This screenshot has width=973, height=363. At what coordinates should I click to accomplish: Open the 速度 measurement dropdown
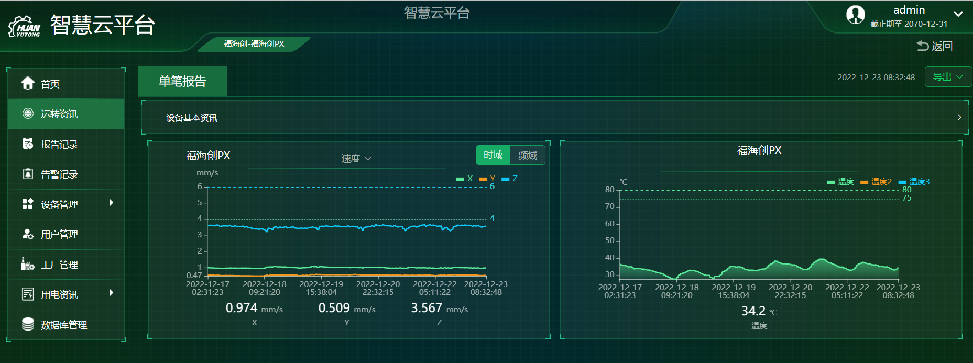pyautogui.click(x=356, y=158)
